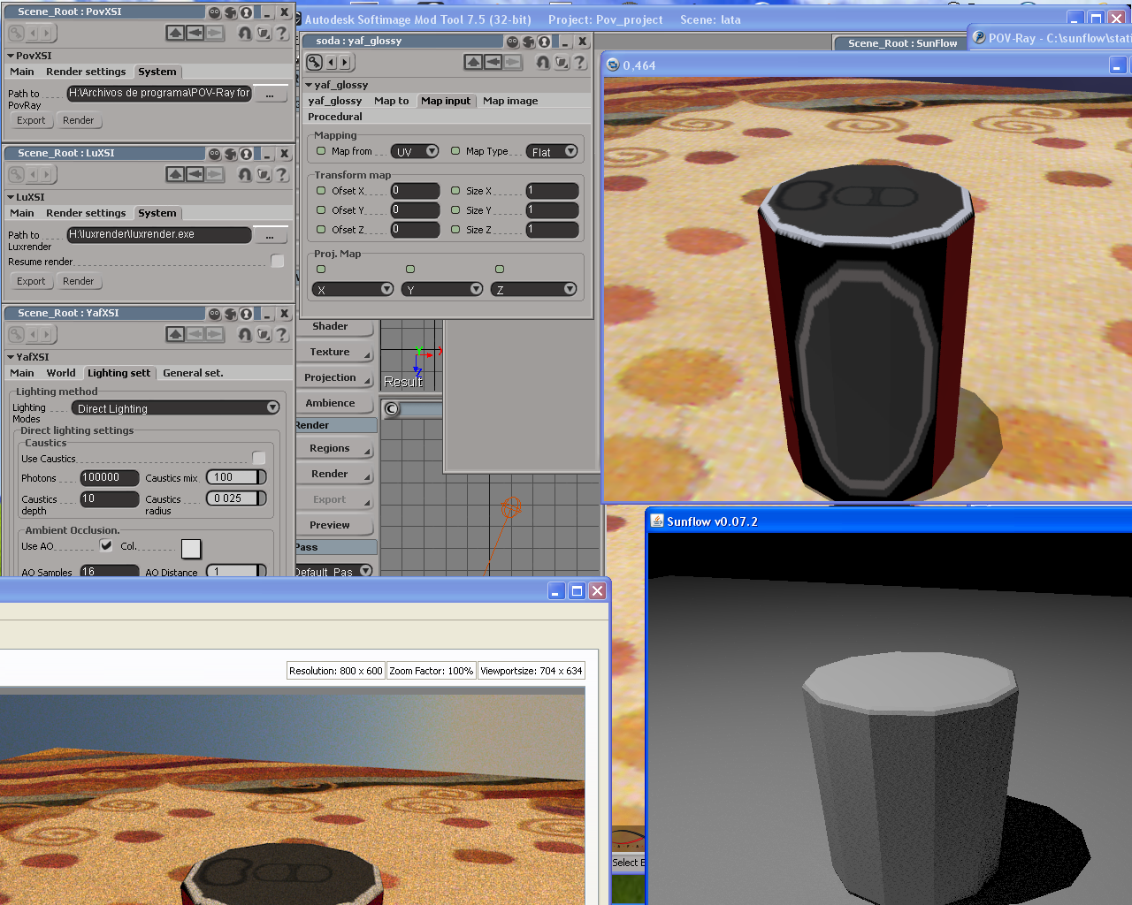Click the load preset icon in LuXSI panel

pyautogui.click(x=264, y=174)
